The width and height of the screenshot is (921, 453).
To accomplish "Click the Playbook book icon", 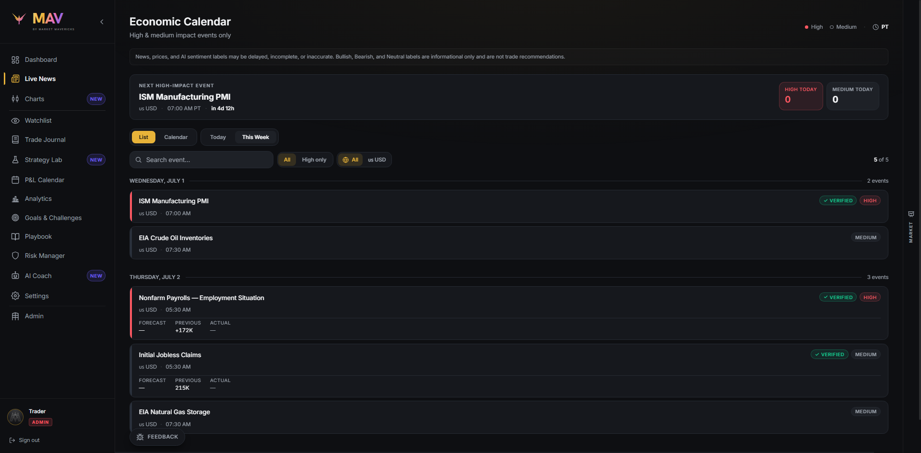I will click(x=15, y=237).
